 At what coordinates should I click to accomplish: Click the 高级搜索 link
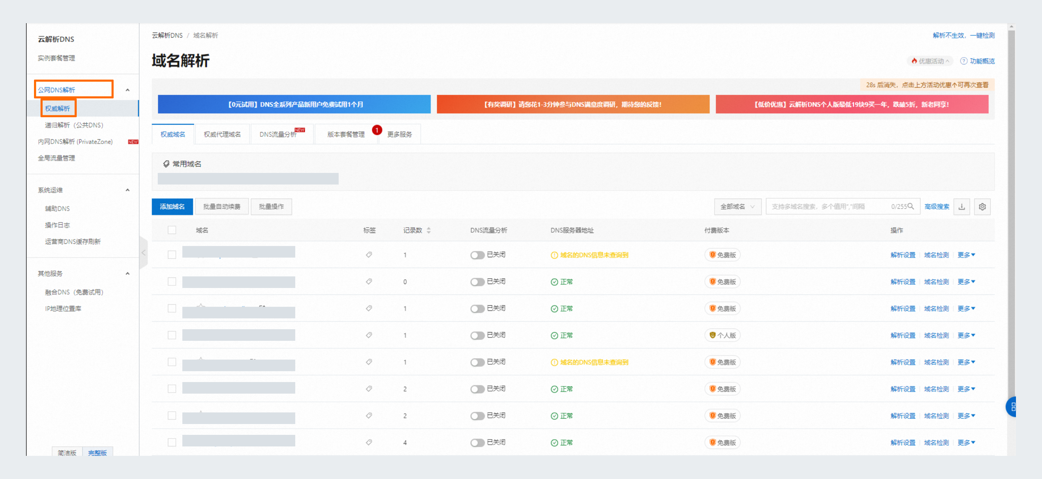tap(936, 207)
